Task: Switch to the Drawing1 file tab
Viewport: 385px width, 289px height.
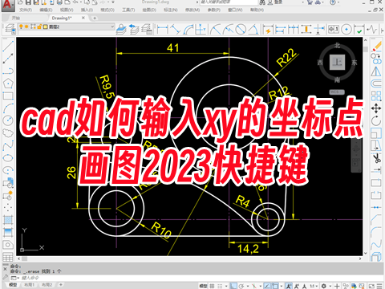Action: point(62,18)
